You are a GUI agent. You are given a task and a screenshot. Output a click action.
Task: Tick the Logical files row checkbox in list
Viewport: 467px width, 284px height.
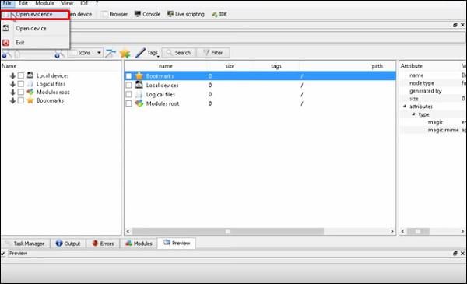pos(128,94)
